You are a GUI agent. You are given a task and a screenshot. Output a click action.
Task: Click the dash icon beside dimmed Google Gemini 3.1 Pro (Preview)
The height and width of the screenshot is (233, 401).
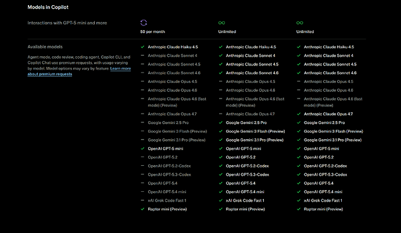click(142, 140)
